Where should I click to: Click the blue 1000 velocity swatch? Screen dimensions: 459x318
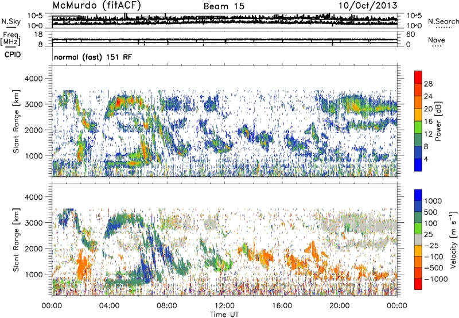tap(418, 195)
